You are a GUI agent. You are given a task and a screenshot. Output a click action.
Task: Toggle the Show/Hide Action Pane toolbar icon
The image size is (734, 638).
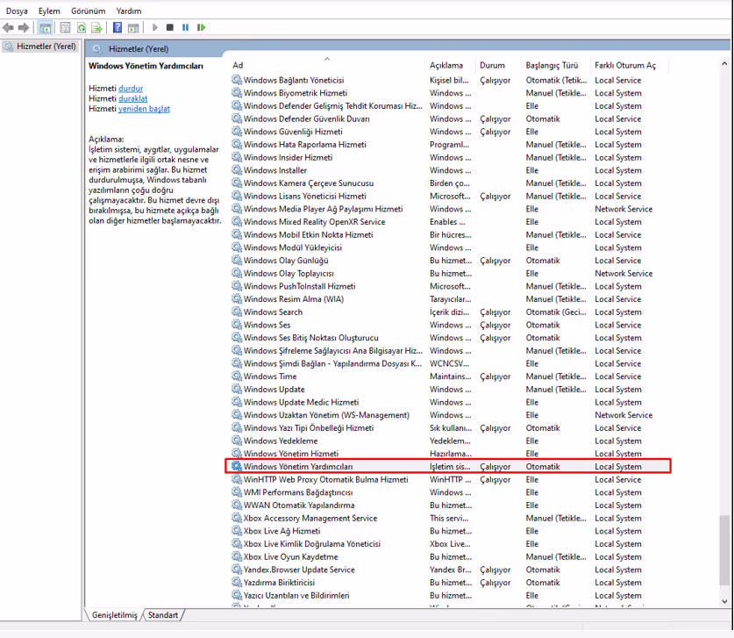click(133, 27)
